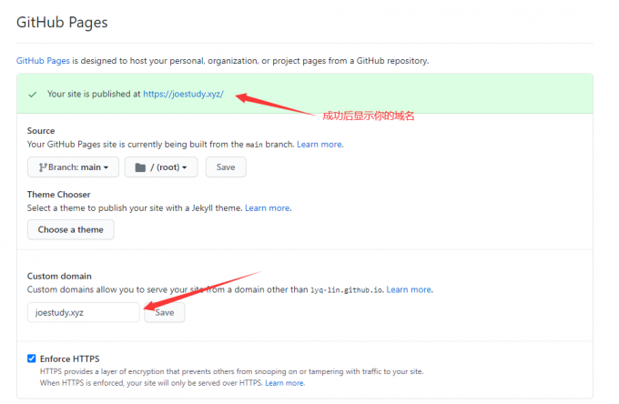Viewport: 619px width, 404px height.
Task: Click the GitHub Pages heading text
Action: 62,23
